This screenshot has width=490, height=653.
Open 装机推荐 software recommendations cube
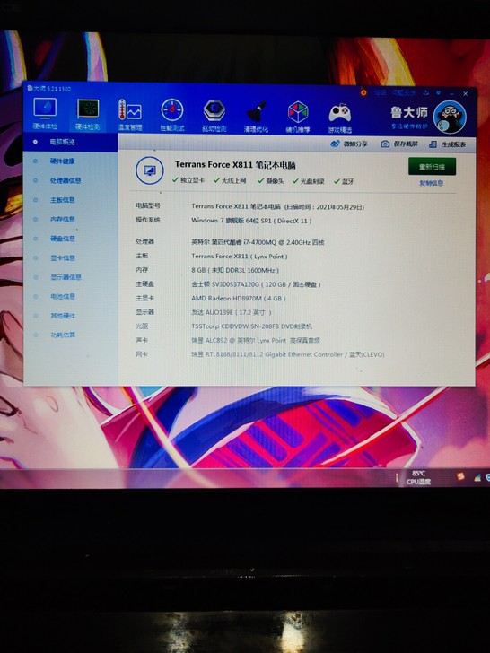[298, 117]
